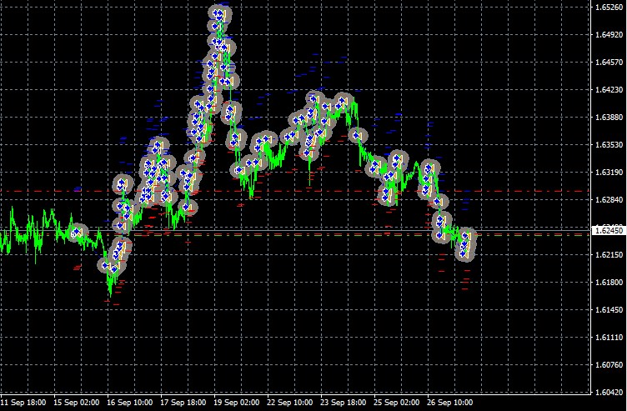The image size is (627, 411).
Task: Select the leftmost trade arrow marker on chart
Action: [78, 233]
